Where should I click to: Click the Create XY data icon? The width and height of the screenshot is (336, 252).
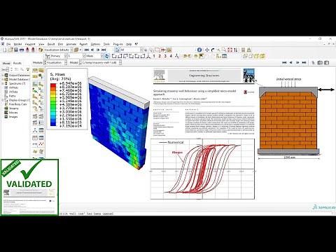coord(35,138)
